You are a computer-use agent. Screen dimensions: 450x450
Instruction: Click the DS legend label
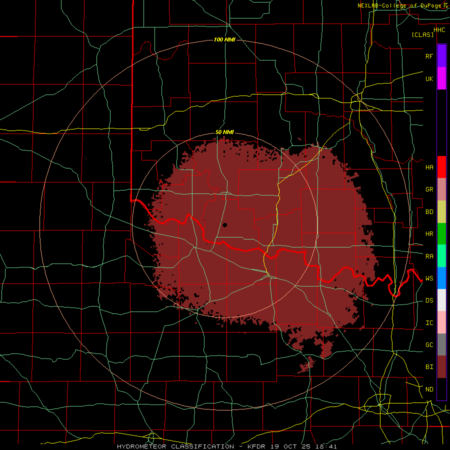tap(429, 300)
